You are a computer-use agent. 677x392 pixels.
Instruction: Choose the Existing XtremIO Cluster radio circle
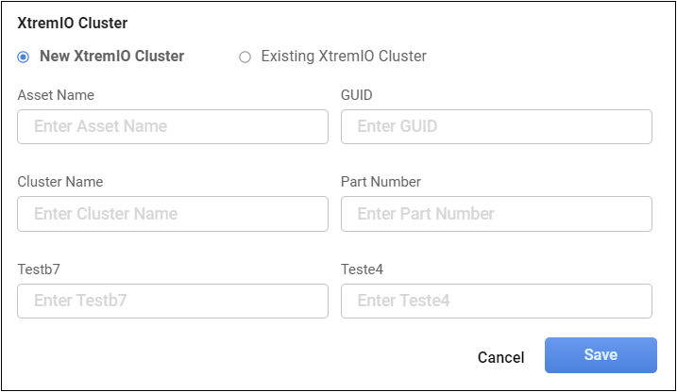point(245,57)
